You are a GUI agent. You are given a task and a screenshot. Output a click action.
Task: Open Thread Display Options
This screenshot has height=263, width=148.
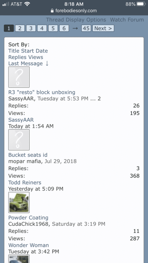point(76,20)
